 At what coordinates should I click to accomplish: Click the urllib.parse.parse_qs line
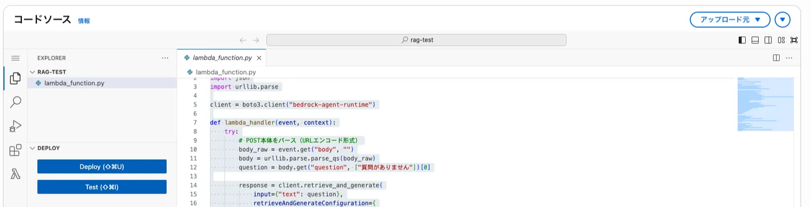pyautogui.click(x=307, y=159)
